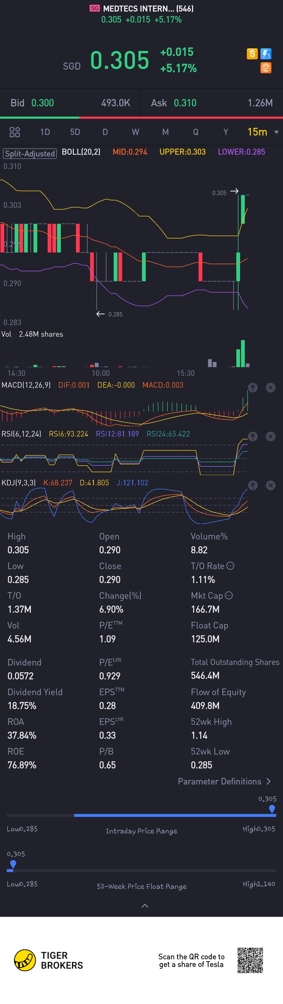Tap the Volume% 8.82 value

click(199, 550)
